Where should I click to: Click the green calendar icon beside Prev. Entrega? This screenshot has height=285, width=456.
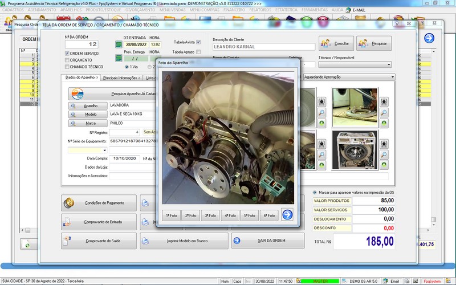[x=118, y=58]
